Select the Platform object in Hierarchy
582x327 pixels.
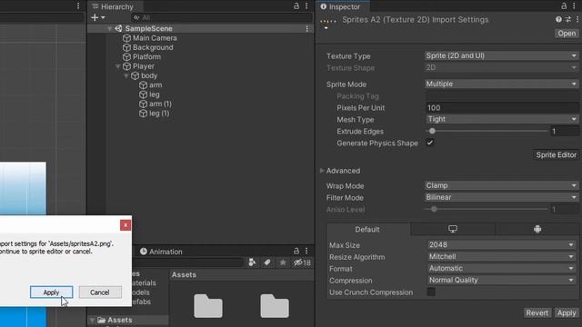[x=146, y=56]
